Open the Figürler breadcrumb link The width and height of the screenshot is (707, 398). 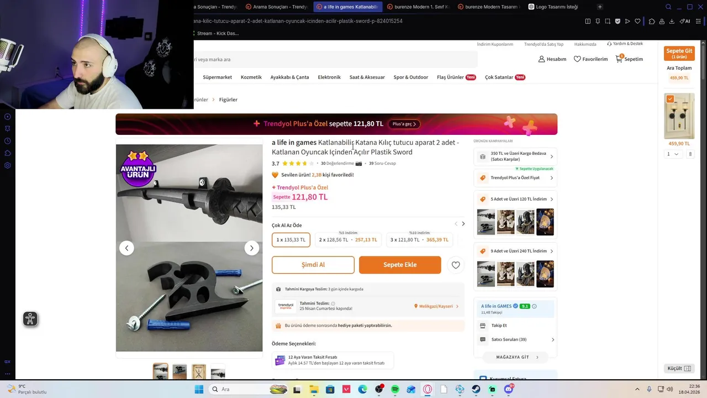pyautogui.click(x=228, y=99)
